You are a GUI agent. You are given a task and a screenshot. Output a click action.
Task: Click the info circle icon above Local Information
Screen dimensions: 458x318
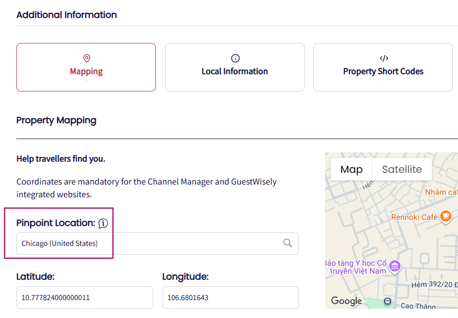tap(235, 58)
